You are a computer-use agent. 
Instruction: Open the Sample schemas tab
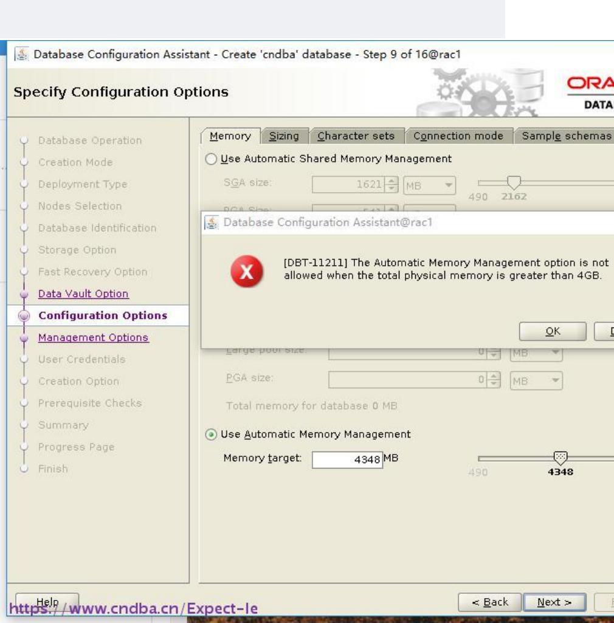coord(566,136)
